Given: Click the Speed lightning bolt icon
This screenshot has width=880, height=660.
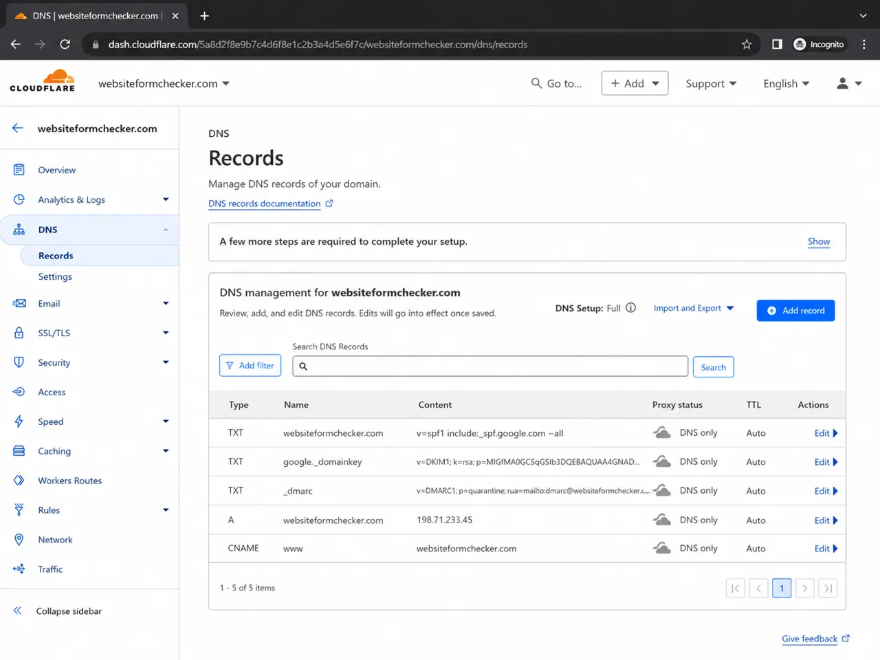Looking at the screenshot, I should [x=19, y=421].
